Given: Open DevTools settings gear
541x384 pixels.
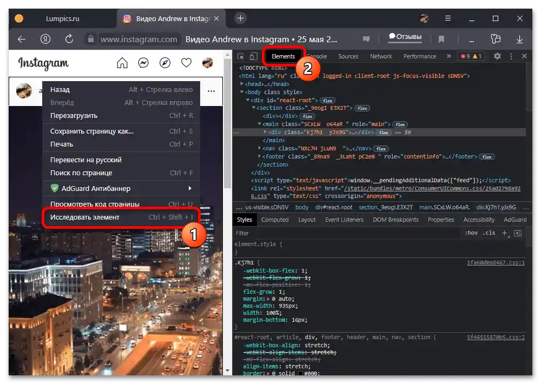Looking at the screenshot, I should point(497,56).
